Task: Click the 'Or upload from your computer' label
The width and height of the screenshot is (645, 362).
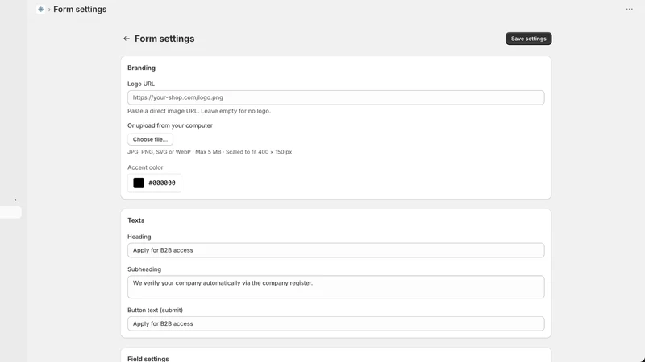Action: (x=170, y=125)
